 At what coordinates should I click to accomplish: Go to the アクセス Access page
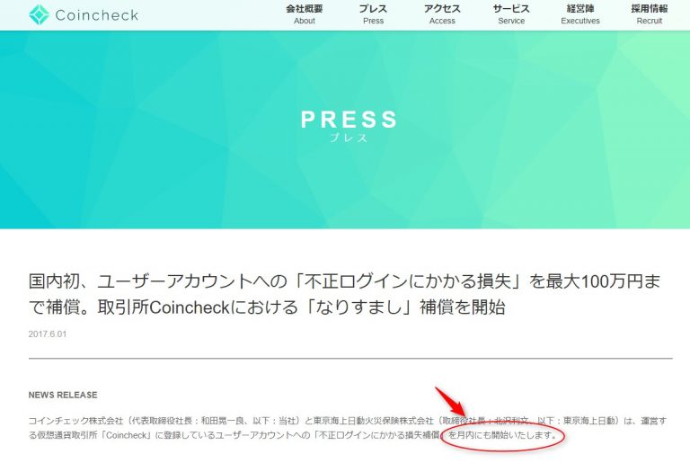pyautogui.click(x=442, y=14)
